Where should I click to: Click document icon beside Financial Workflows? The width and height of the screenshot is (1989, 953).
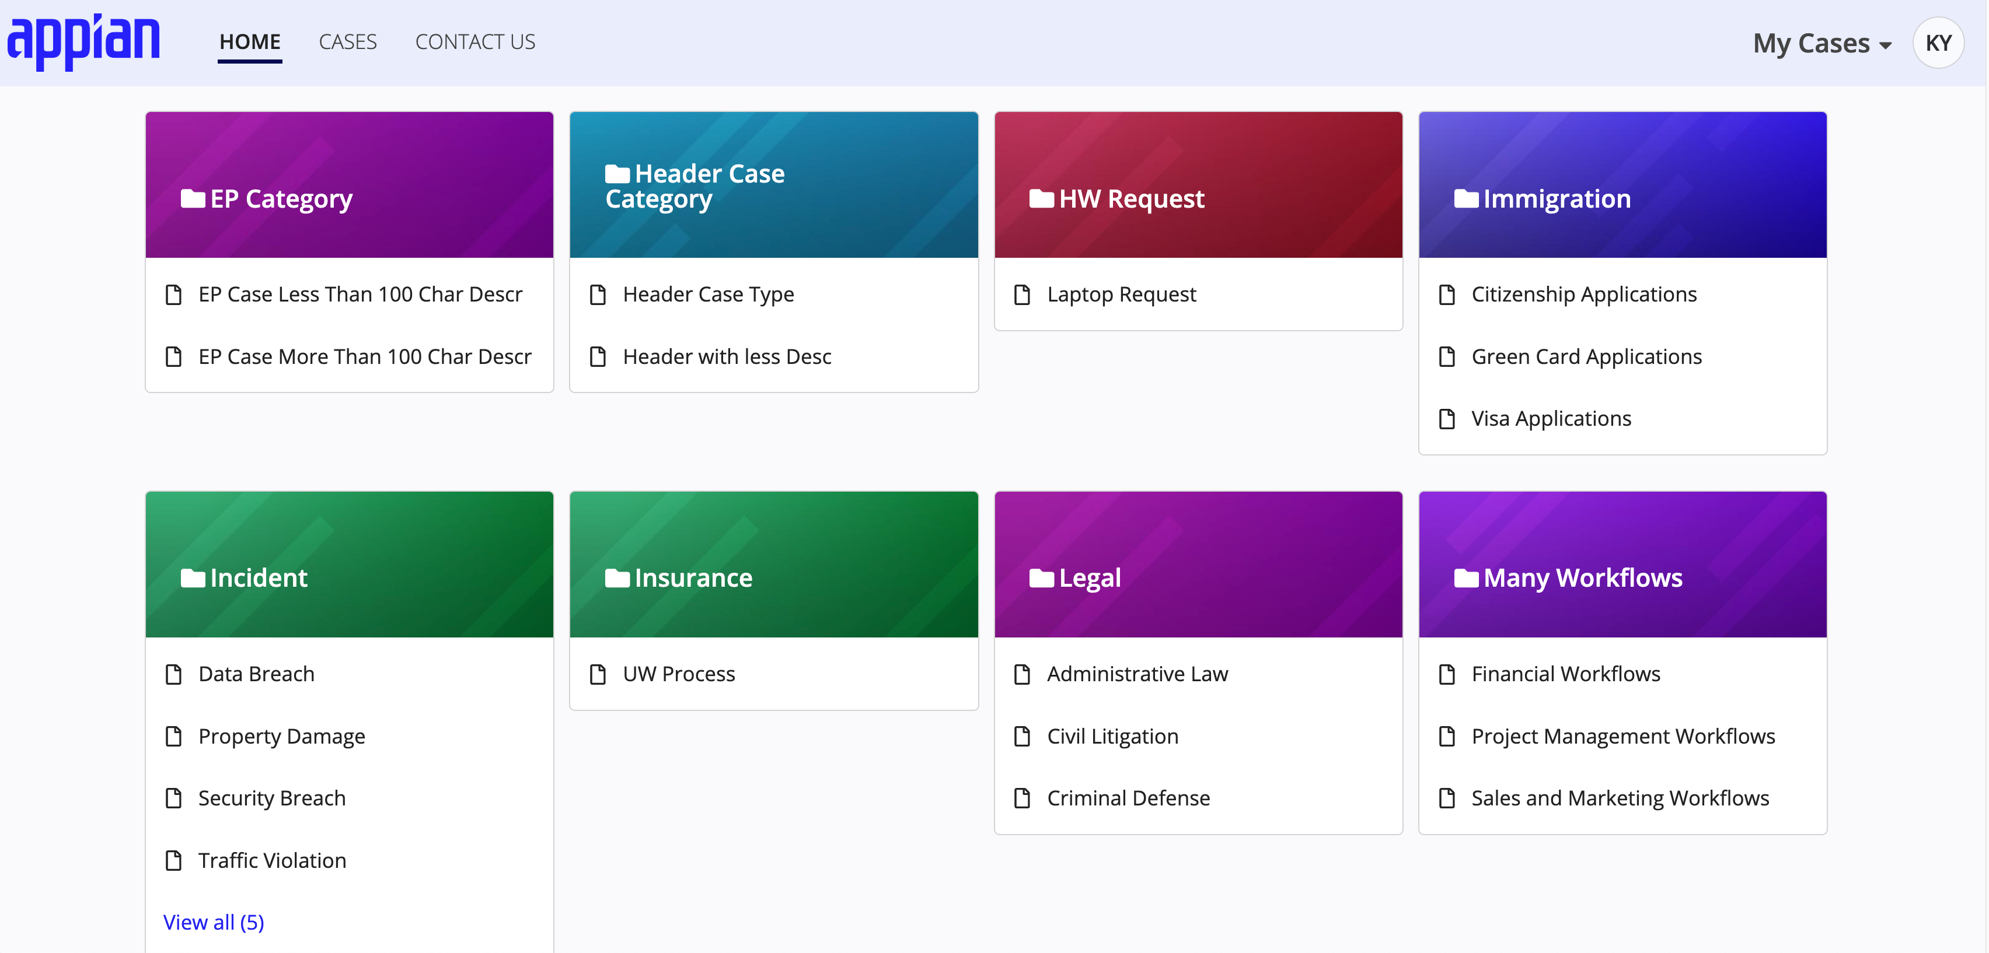click(1447, 674)
